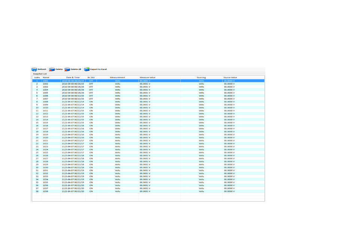Click the Date & Time column header
The image size is (357, 252).
coord(73,77)
